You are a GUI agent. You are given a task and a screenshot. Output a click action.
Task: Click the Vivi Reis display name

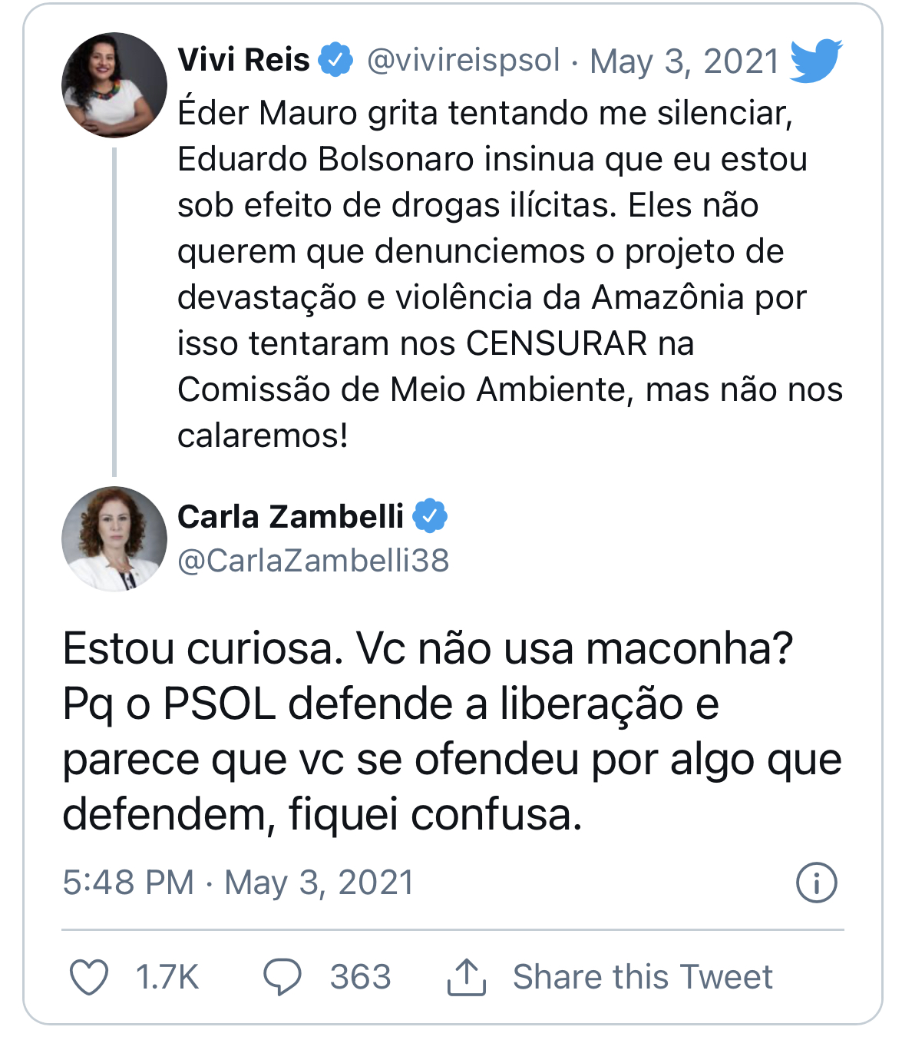243,60
